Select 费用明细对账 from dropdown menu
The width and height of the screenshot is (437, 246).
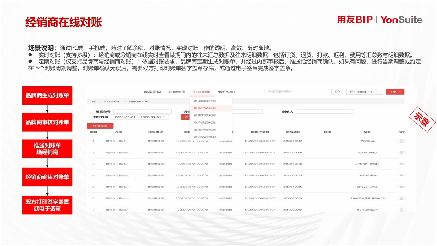click(x=205, y=101)
